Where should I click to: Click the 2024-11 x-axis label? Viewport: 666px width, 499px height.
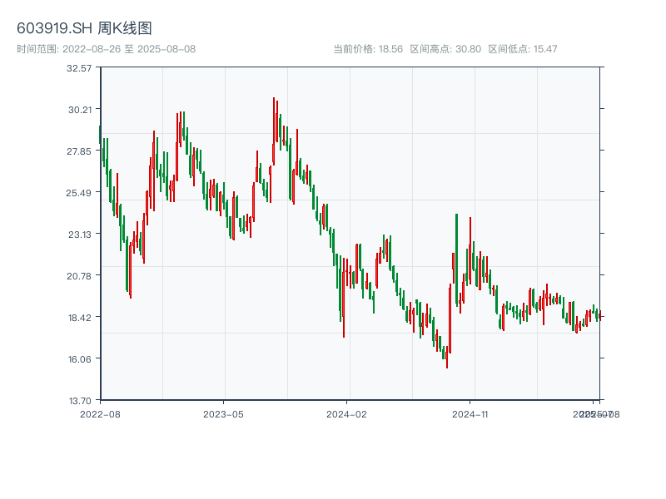click(470, 414)
